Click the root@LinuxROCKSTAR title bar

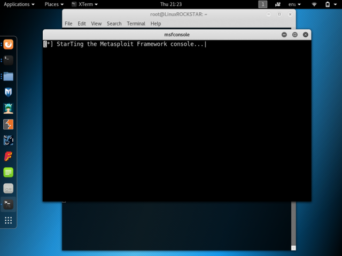tap(178, 14)
